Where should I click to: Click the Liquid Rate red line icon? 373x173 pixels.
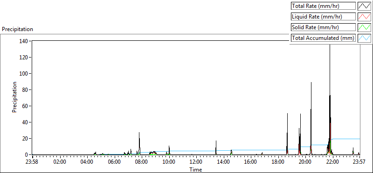pos(365,17)
